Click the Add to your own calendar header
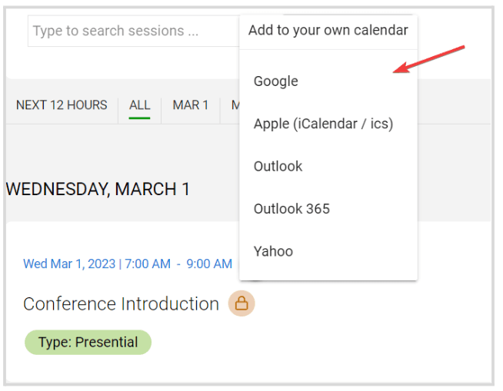The width and height of the screenshot is (503, 391). pos(328,31)
